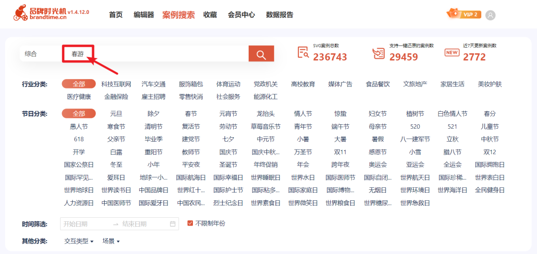Open the user avatar icon

tap(490, 15)
